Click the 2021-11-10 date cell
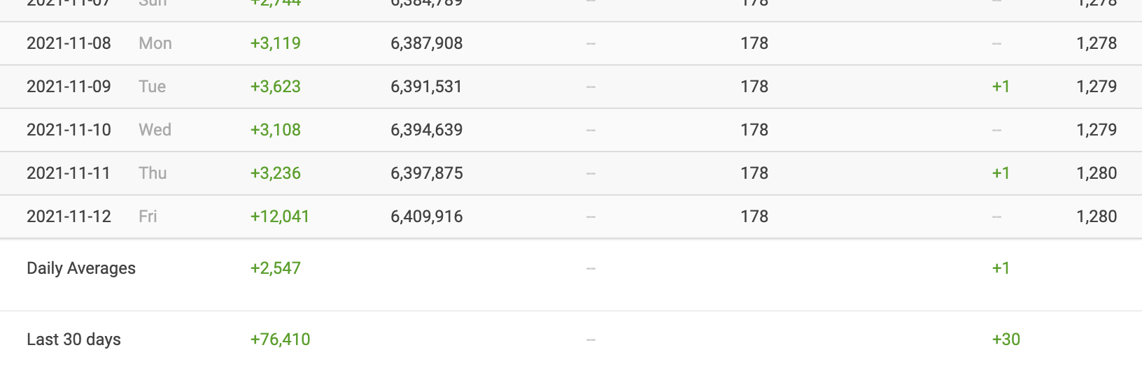The height and width of the screenshot is (380, 1142). [x=69, y=130]
